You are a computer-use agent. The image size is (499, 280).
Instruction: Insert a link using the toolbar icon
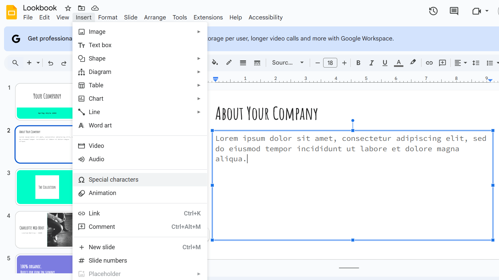tap(429, 63)
